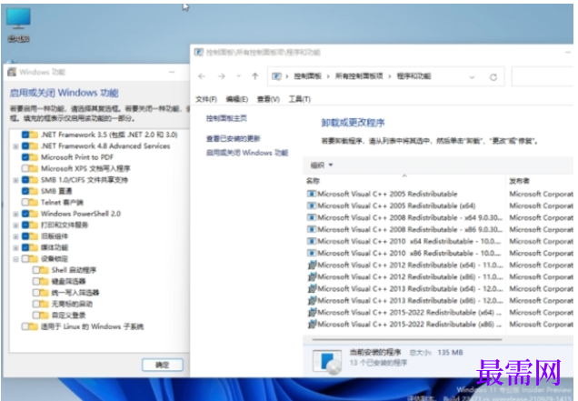Select icon of Visual C++ 2008 Redistributable x64
Image resolution: width=578 pixels, height=401 pixels.
312,217
